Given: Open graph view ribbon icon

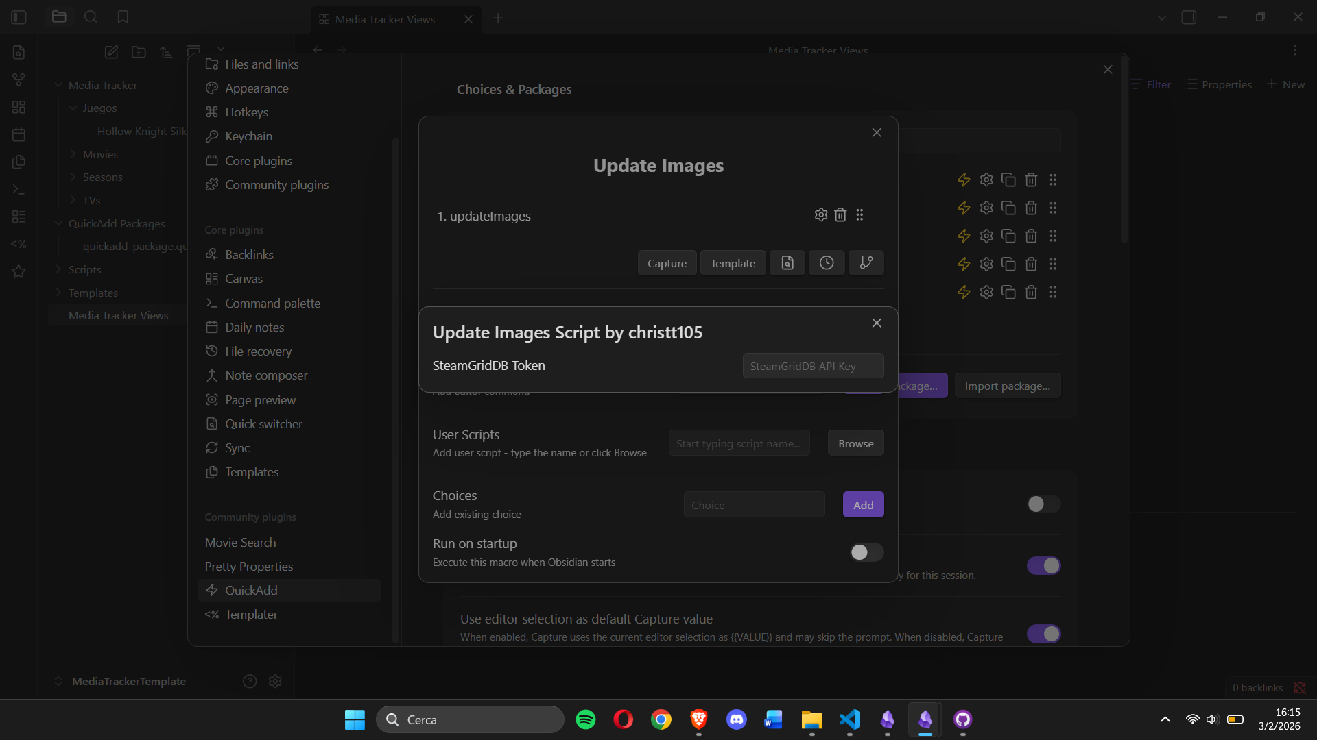Looking at the screenshot, I should tap(19, 79).
